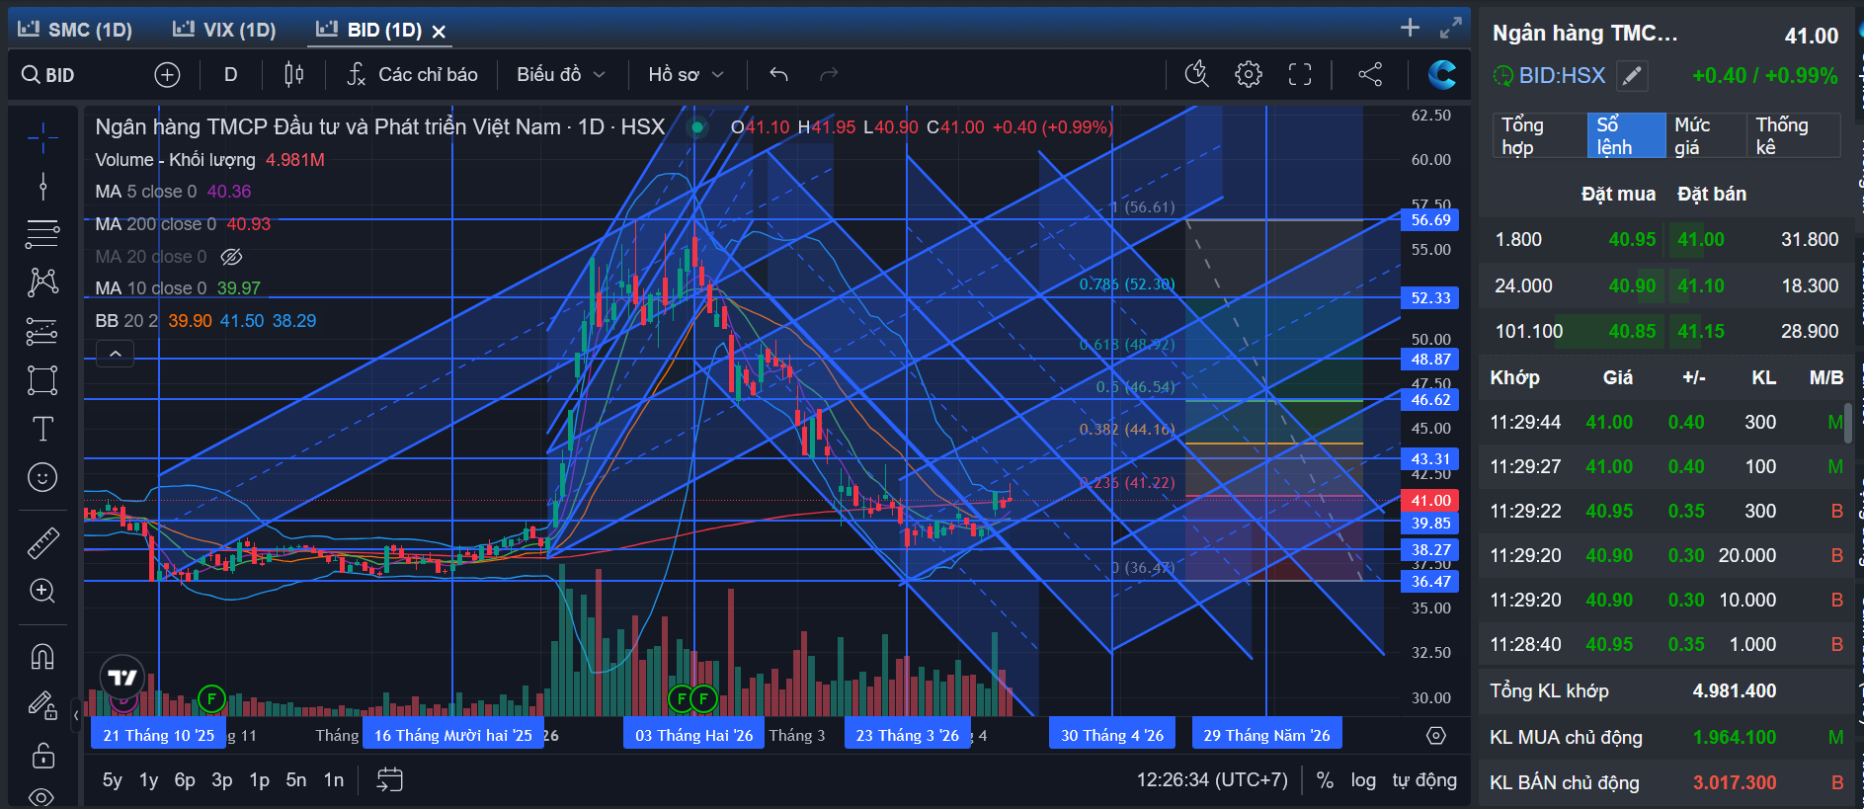
Task: Open the Sổ lệnh tab
Action: pos(1626,135)
